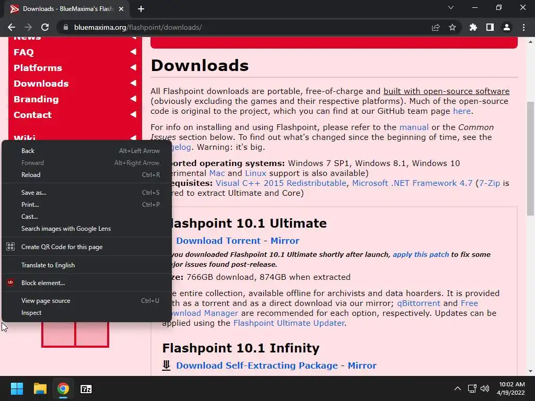Open the Platforms sidebar link
This screenshot has width=535, height=401.
click(38, 68)
